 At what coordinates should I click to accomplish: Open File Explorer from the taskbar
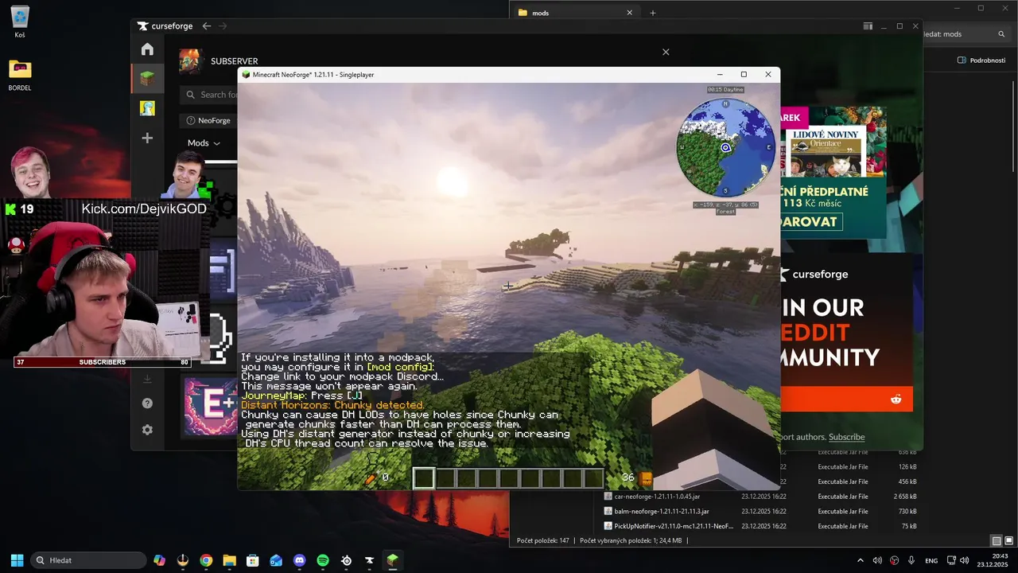(x=229, y=560)
